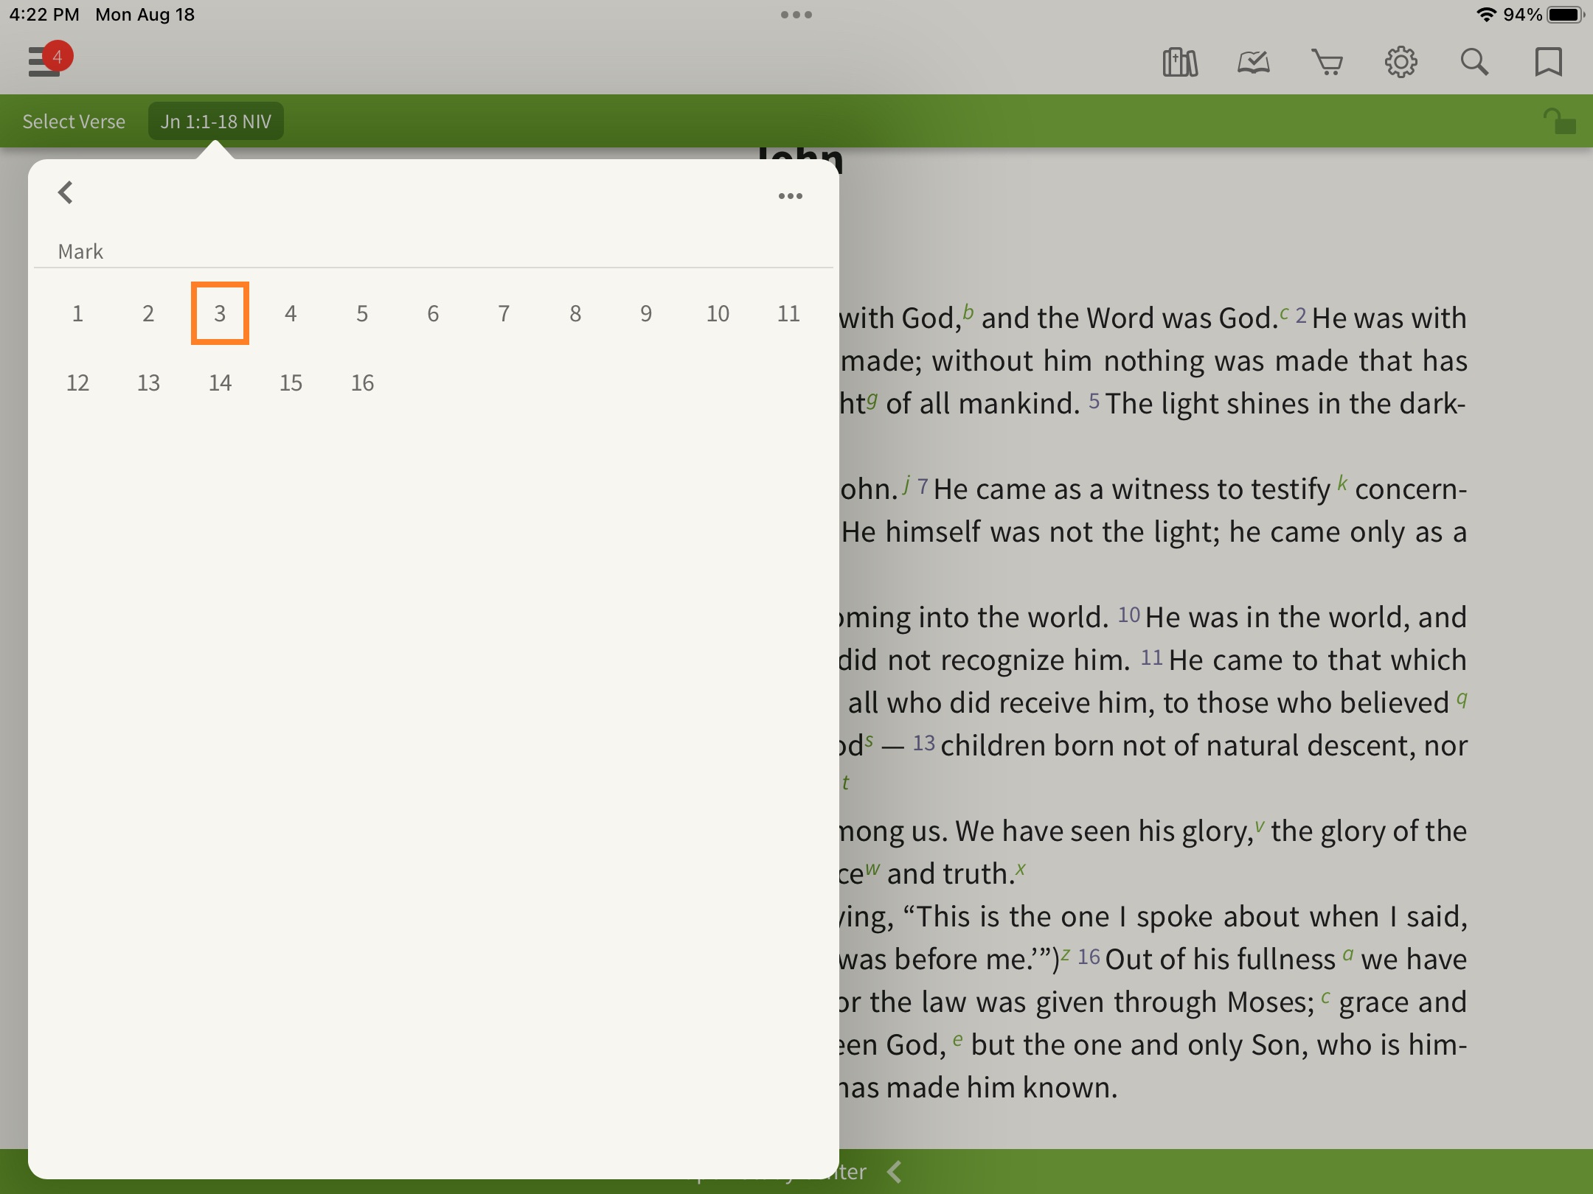Tap the Mark book label

pos(80,252)
